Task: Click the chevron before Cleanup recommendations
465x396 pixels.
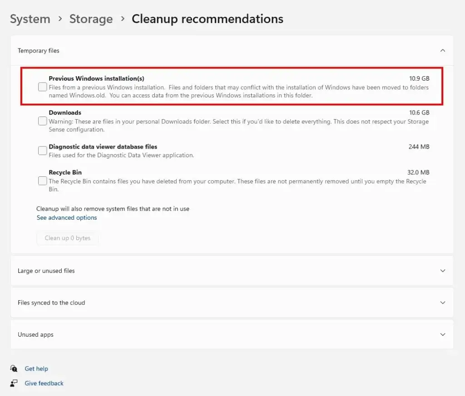Action: (x=123, y=19)
